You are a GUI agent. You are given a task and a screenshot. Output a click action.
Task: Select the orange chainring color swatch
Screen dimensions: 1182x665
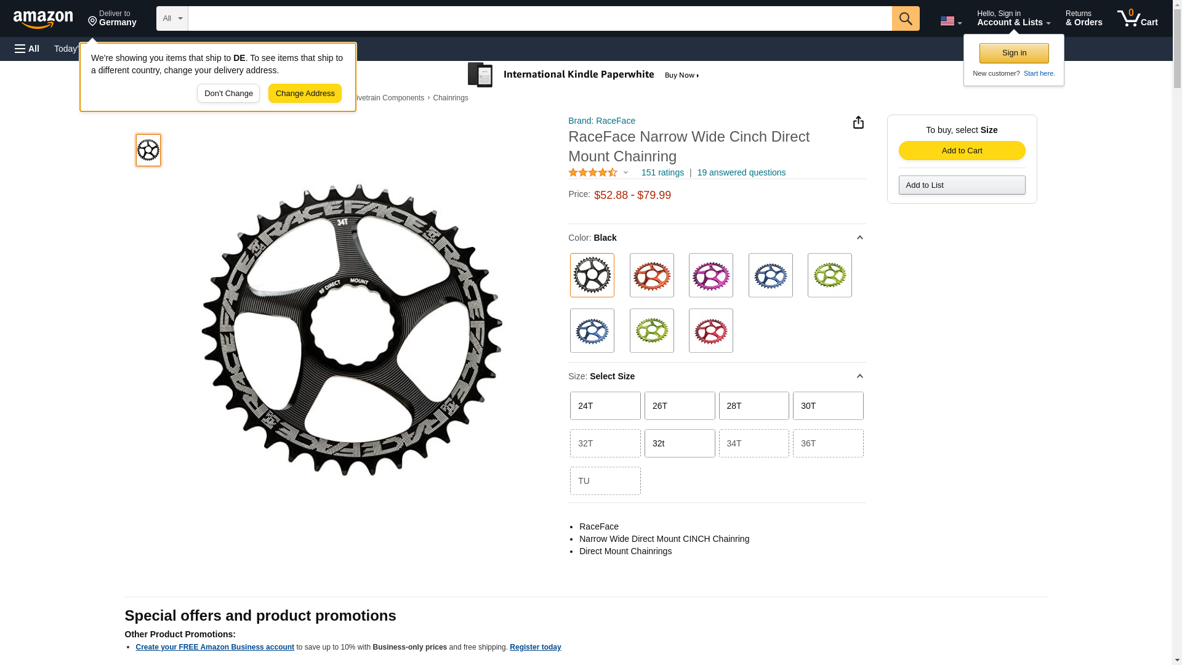(651, 275)
